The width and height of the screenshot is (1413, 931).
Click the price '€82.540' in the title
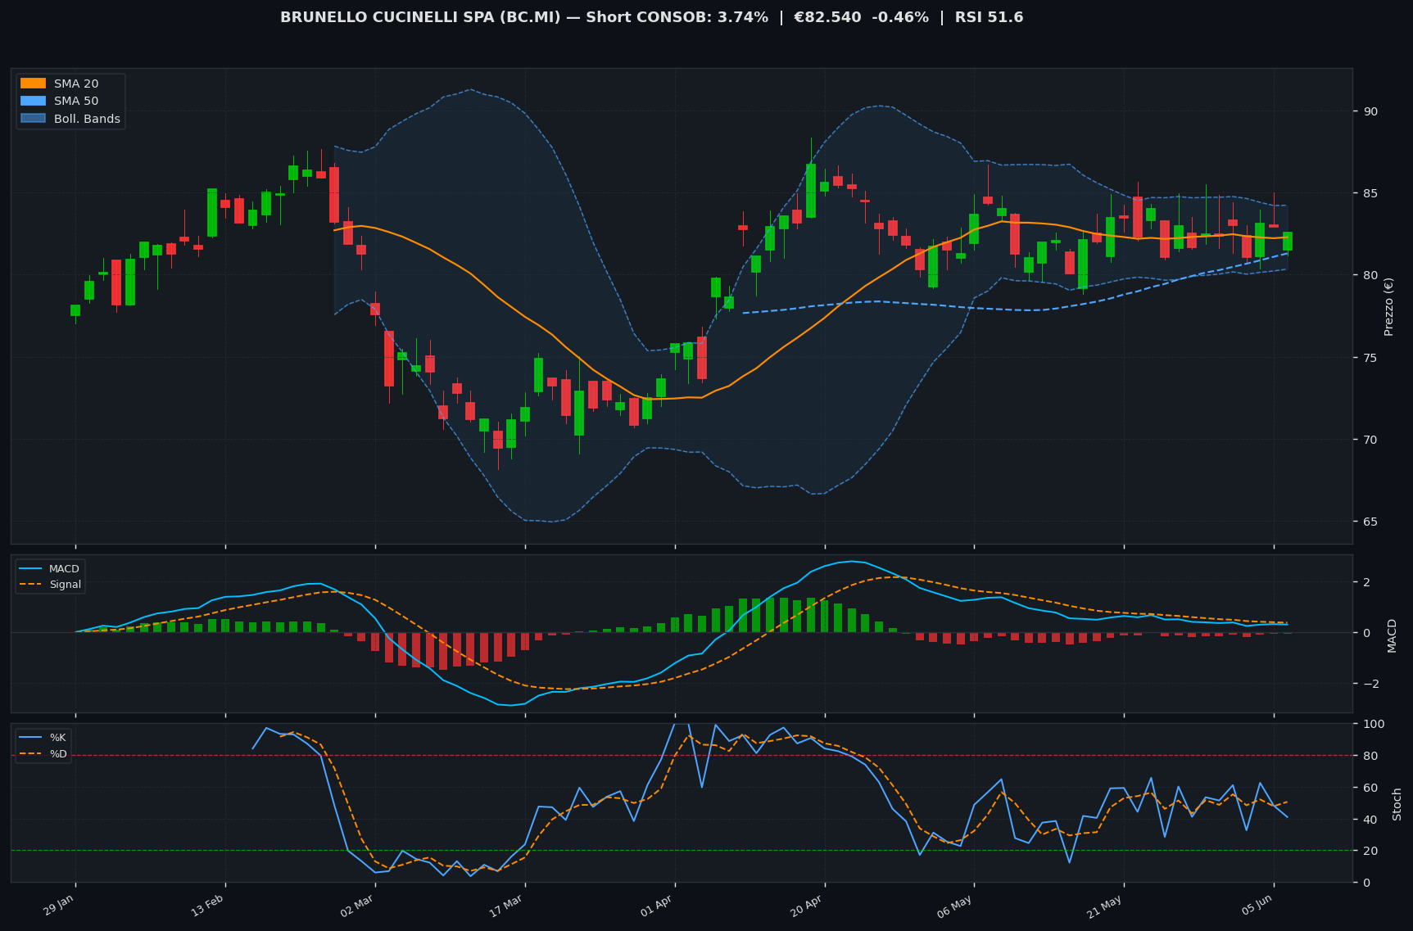point(827,17)
